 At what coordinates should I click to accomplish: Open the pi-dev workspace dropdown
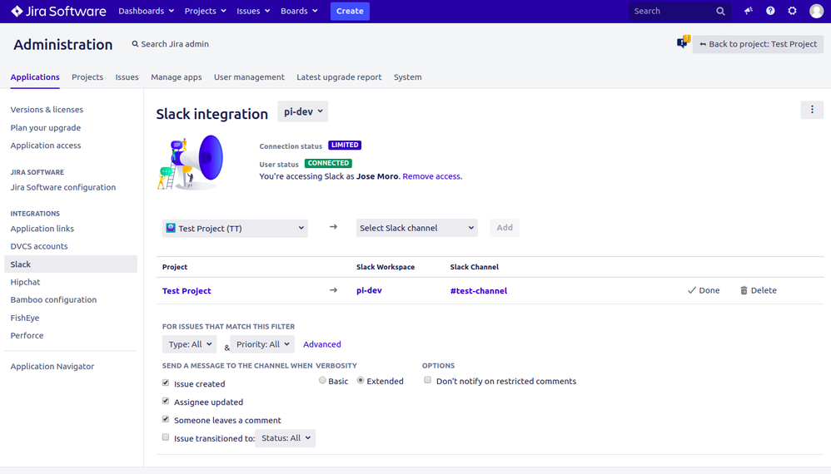click(x=302, y=111)
